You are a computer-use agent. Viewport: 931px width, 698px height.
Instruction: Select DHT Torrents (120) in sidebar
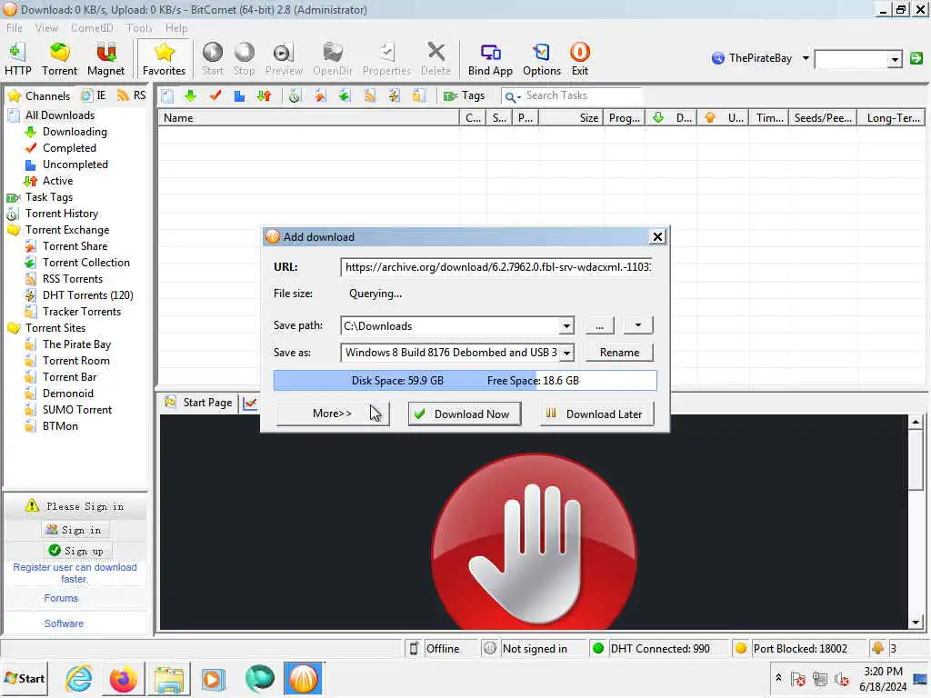click(88, 295)
